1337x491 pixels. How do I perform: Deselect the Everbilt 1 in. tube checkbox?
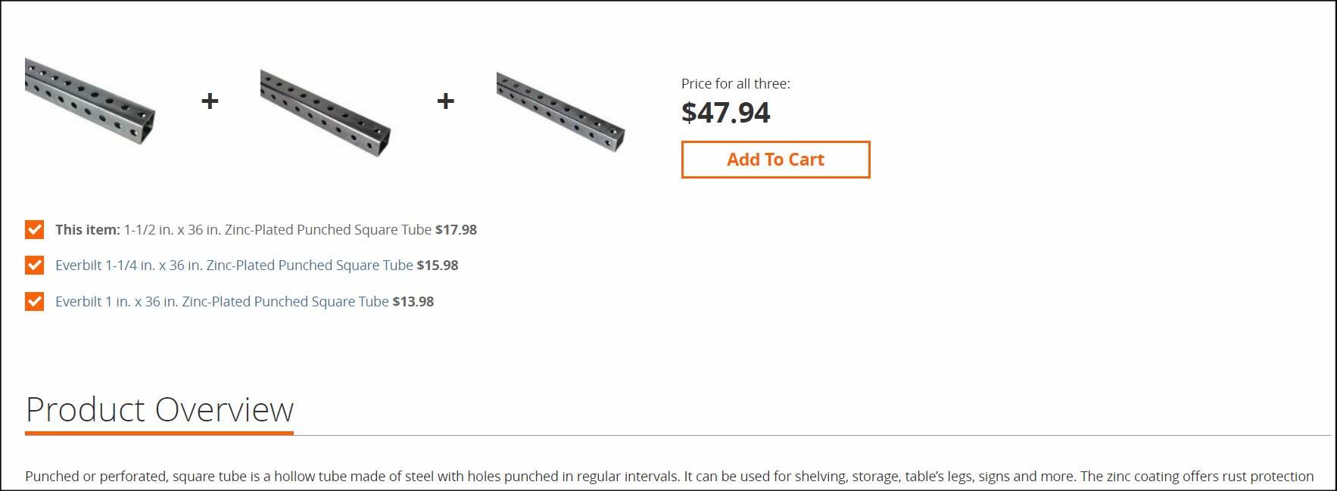click(x=34, y=302)
